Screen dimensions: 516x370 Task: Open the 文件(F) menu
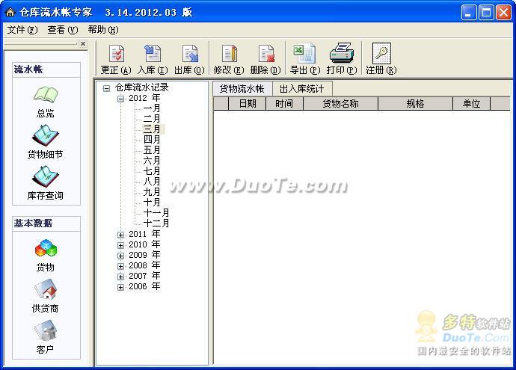[22, 30]
